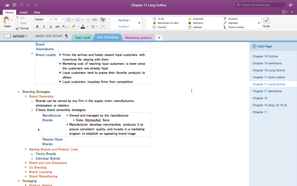Screen dimensions: 297x186
Task: Increase indent using the indent icon
Action: coord(95,19)
